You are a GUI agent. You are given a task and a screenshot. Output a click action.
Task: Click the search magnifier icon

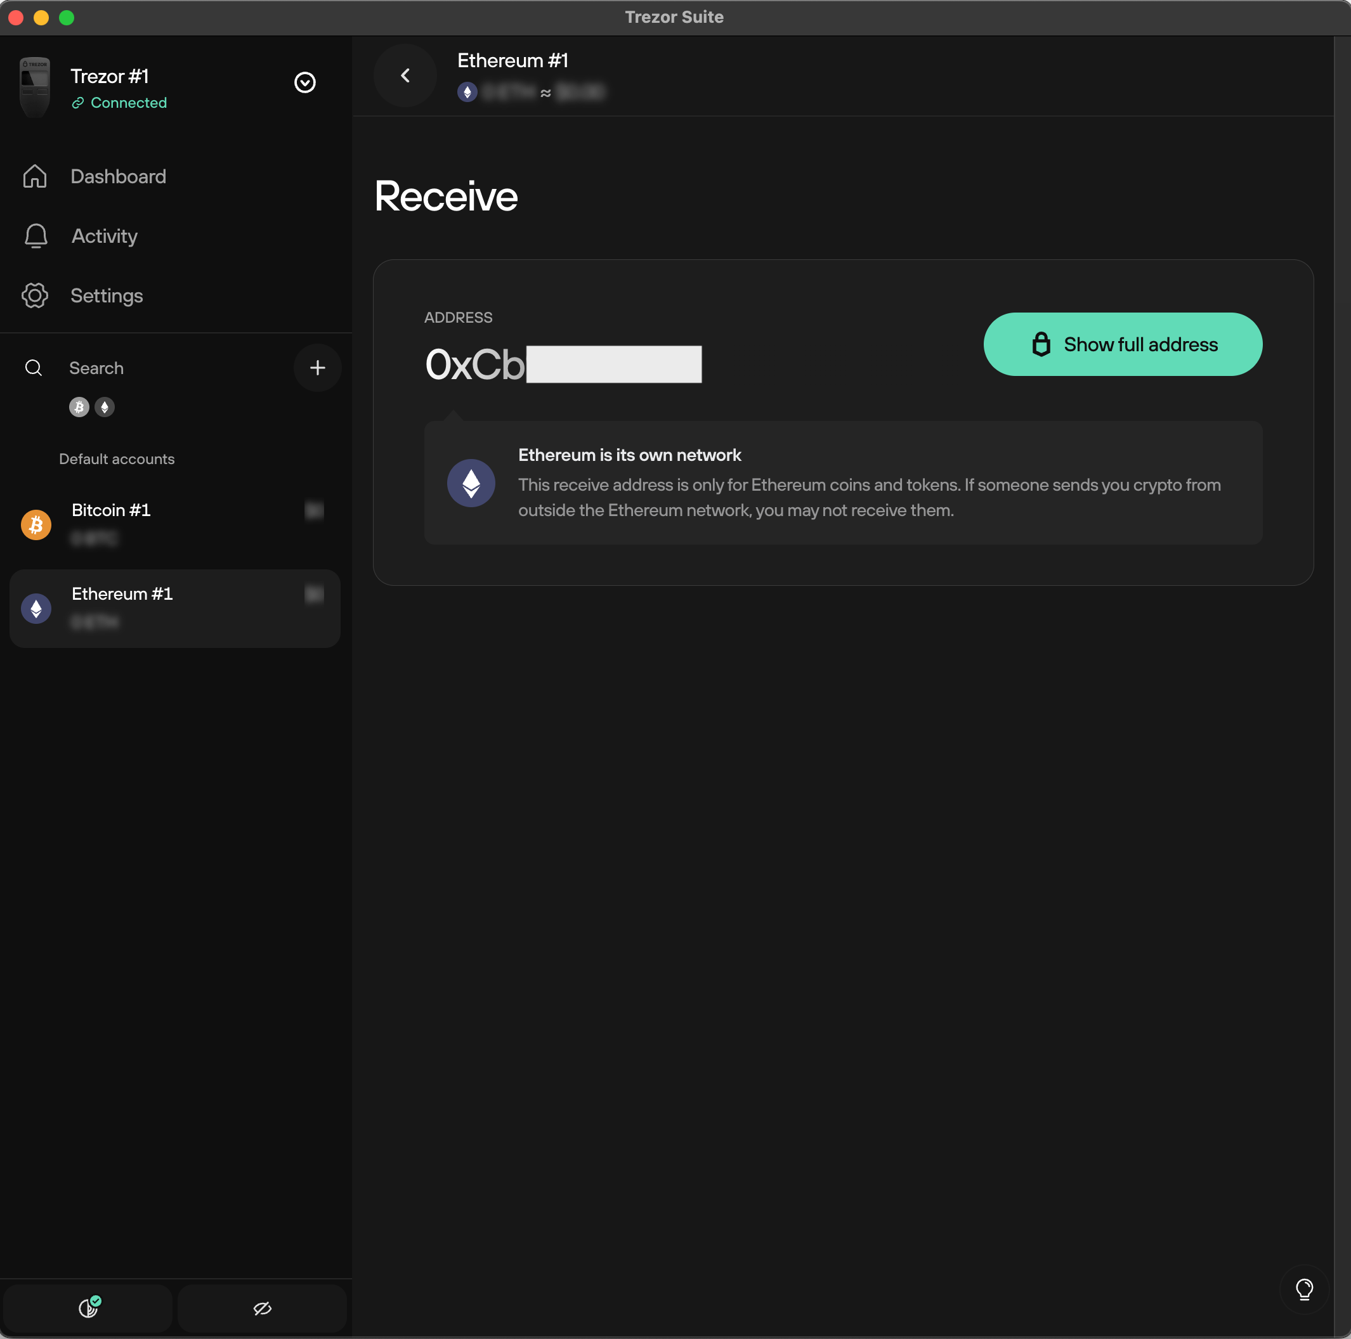tap(34, 368)
